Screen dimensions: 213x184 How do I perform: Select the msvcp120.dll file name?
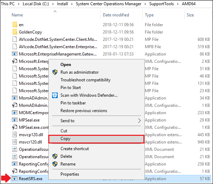tap(31, 135)
